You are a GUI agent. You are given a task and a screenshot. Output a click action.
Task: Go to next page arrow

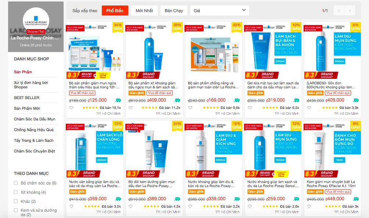pos(350,11)
